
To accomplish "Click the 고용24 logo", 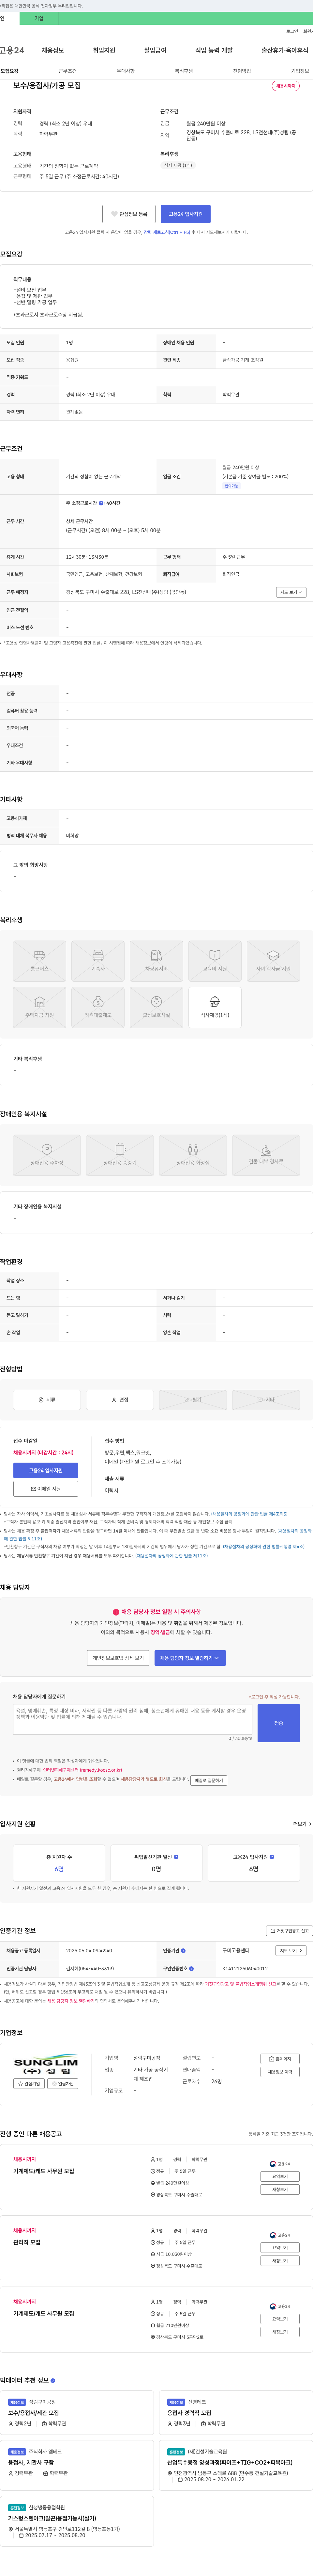I will point(12,50).
